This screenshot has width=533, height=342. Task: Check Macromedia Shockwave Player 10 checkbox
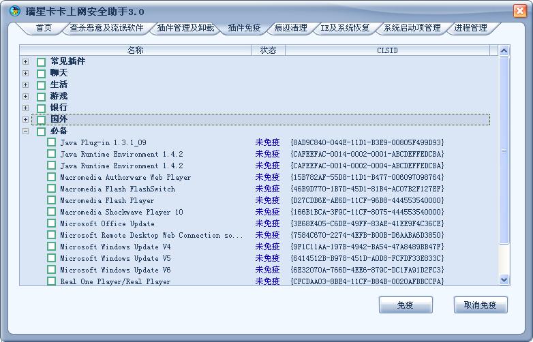pyautogui.click(x=51, y=212)
